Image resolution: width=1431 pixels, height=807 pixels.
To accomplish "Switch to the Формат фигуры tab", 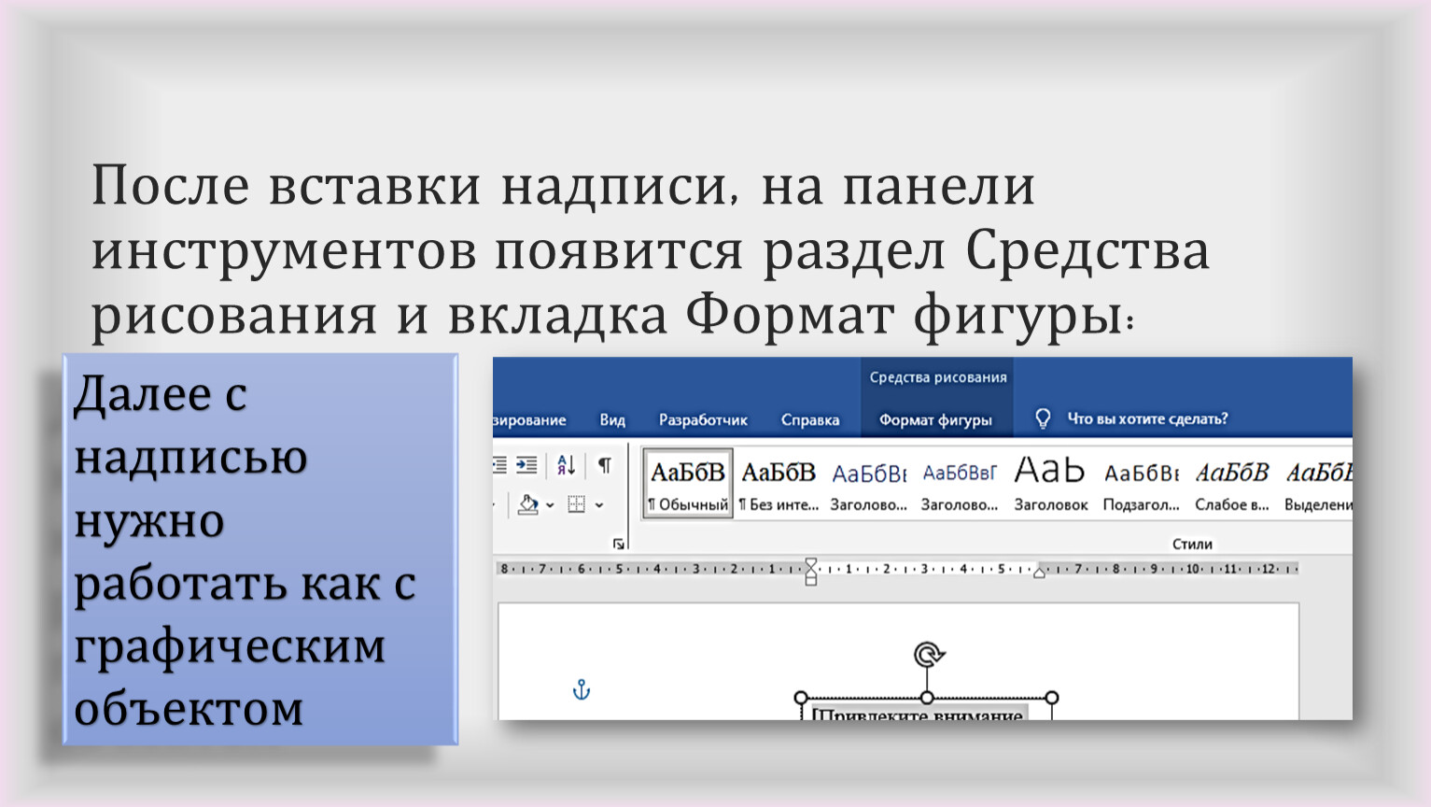I will pos(935,420).
